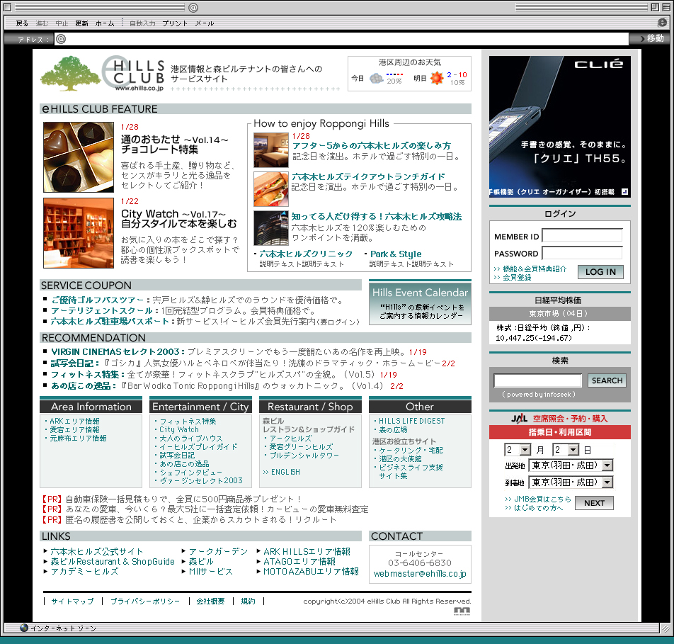The width and height of the screenshot is (674, 644).
Task: Open ARKエリア情報 link
Action: point(74,421)
